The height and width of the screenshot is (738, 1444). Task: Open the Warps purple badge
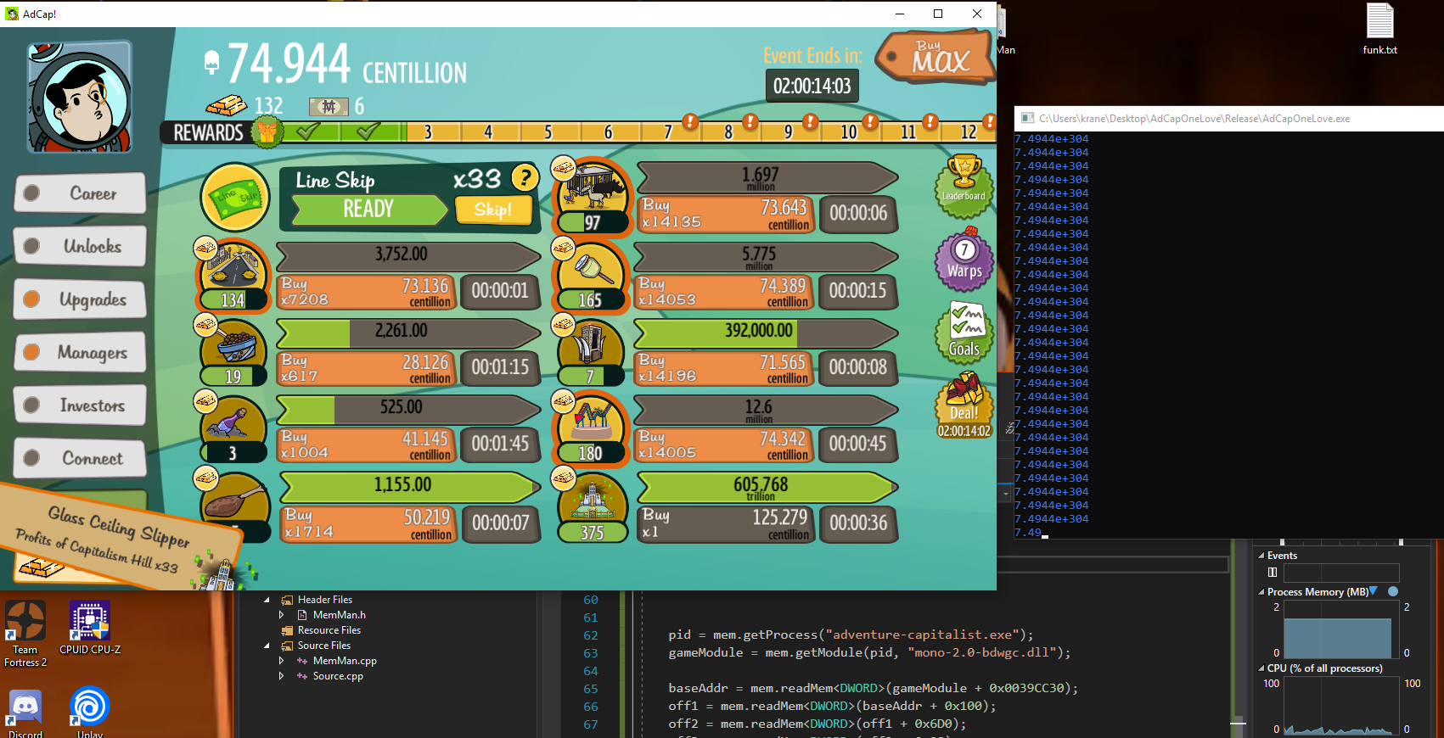tap(964, 260)
